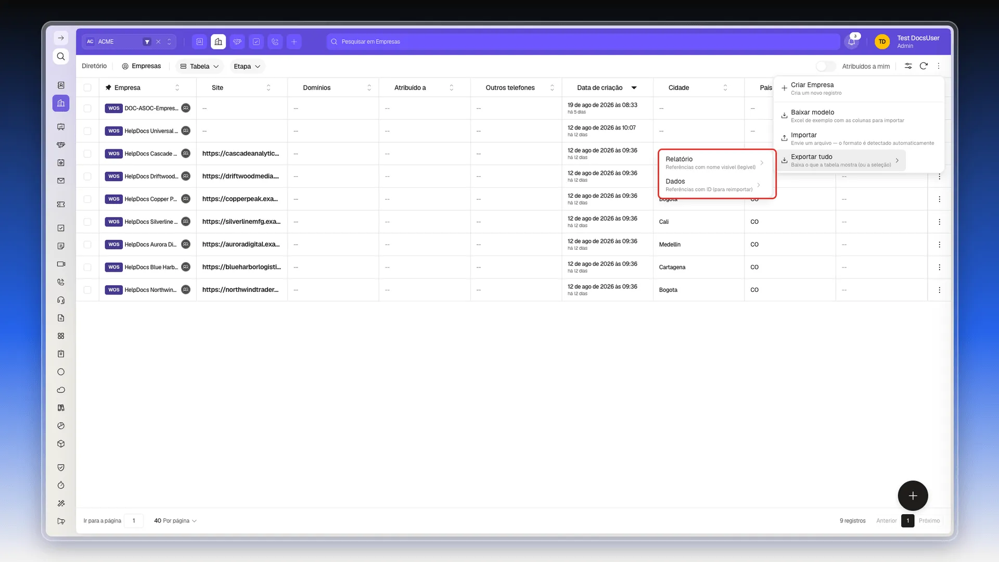Select checkbox for HelpDocs Universal row
The height and width of the screenshot is (562, 999).
(87, 131)
